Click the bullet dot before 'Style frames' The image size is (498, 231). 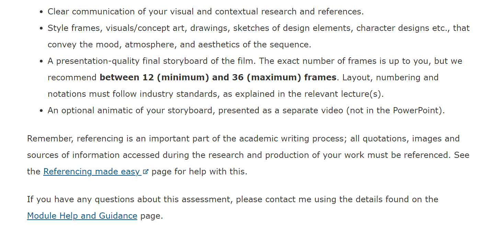tap(41, 28)
